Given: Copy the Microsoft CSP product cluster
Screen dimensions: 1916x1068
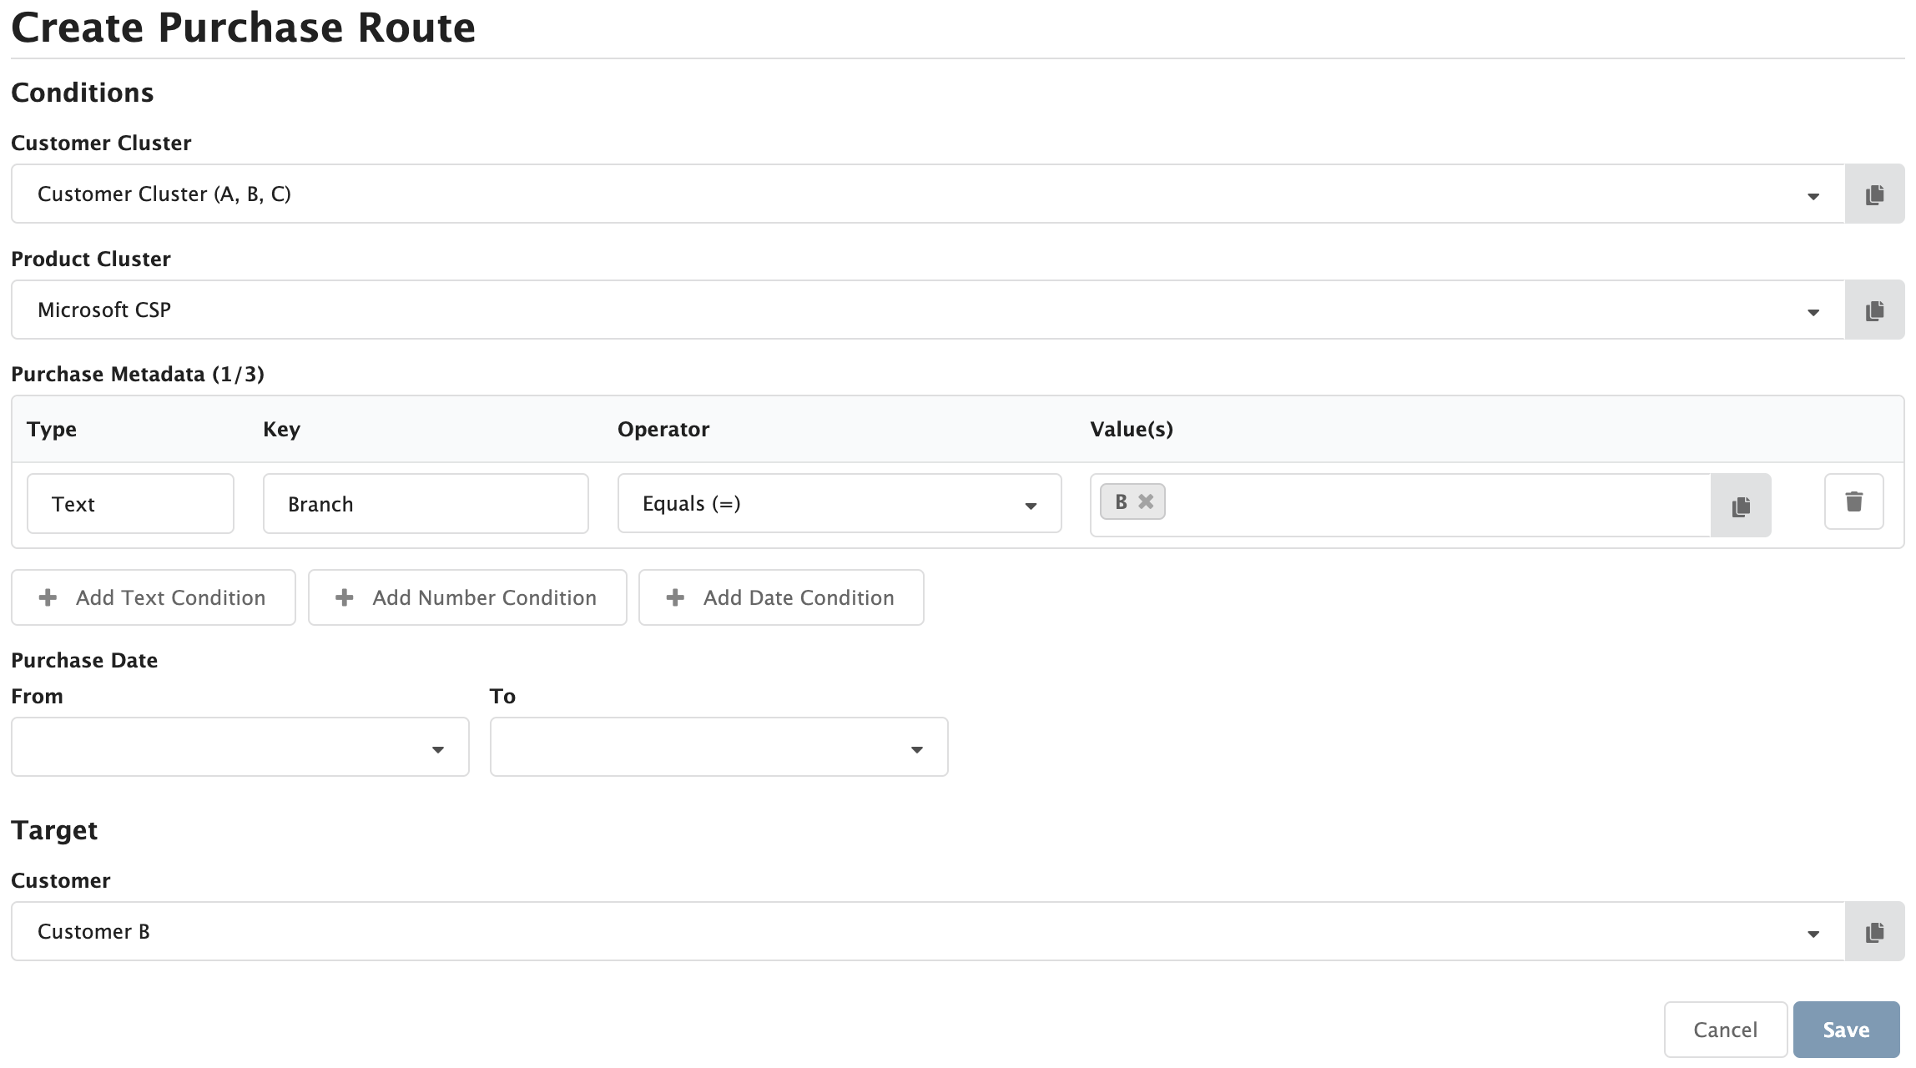Looking at the screenshot, I should pyautogui.click(x=1873, y=310).
